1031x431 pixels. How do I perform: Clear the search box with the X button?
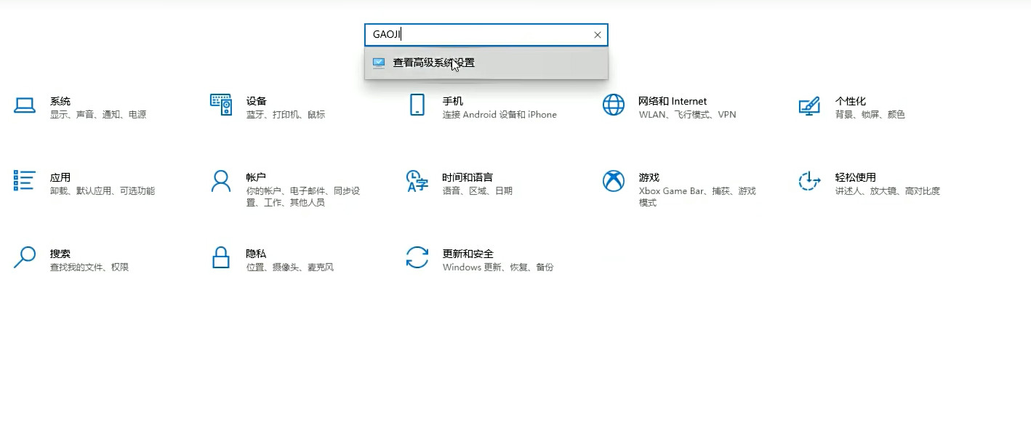pos(598,34)
